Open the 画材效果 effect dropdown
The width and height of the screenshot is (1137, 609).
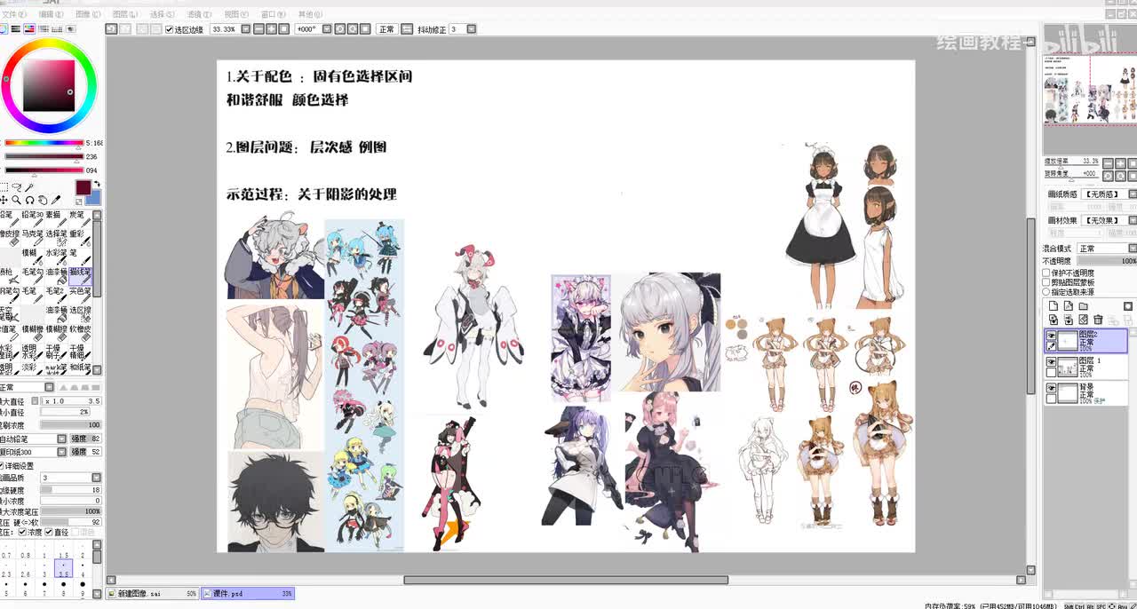point(1132,220)
